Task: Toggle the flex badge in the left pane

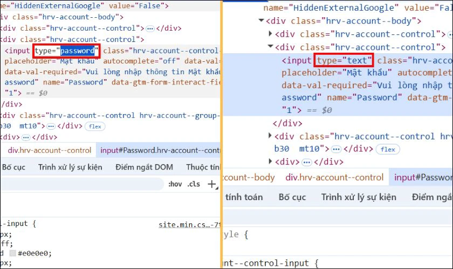Action: pyautogui.click(x=95, y=126)
